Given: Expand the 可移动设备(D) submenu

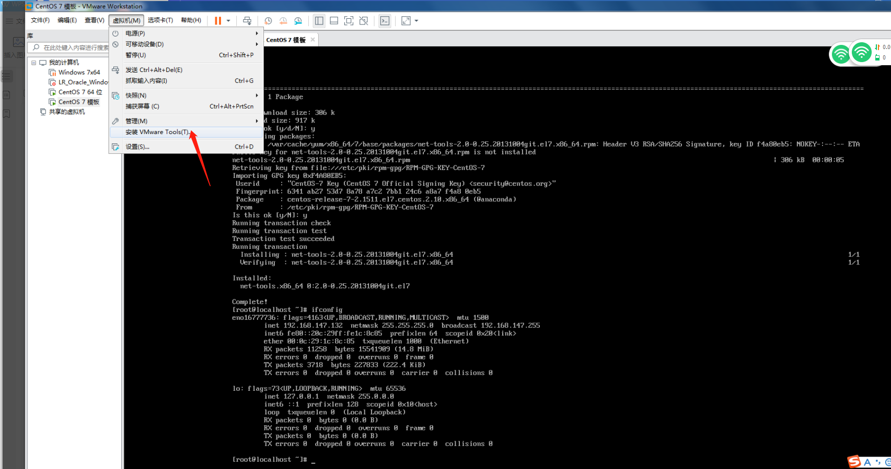Looking at the screenshot, I should tap(186, 44).
